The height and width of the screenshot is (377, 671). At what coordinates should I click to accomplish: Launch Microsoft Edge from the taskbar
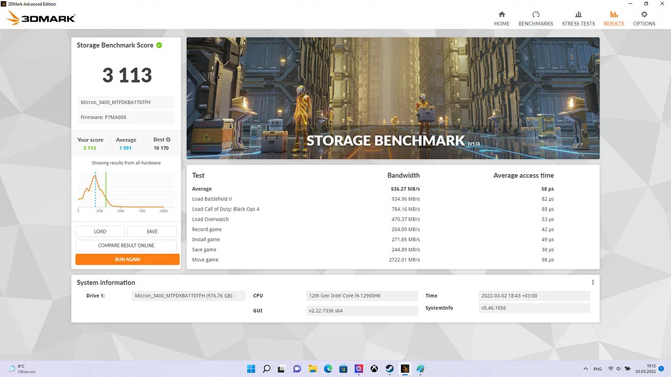click(x=328, y=369)
